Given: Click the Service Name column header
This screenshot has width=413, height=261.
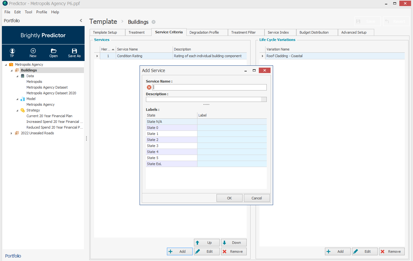Looking at the screenshot, I should (144, 49).
